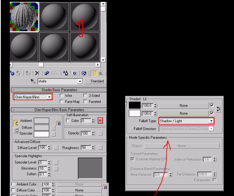Enable the Face Map checkbox
Image resolution: width=234 pixels, height=196 pixels.
point(61,102)
